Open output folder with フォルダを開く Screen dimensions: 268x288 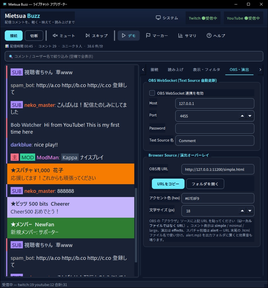pyautogui.click(x=205, y=184)
